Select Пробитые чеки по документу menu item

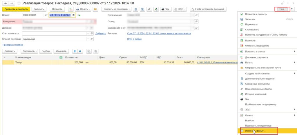pyautogui.click(x=267, y=104)
